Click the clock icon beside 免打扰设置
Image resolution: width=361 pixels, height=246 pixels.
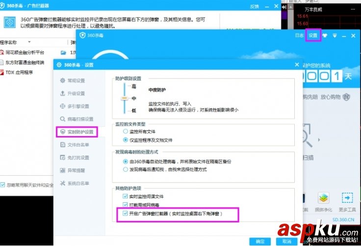62,158
